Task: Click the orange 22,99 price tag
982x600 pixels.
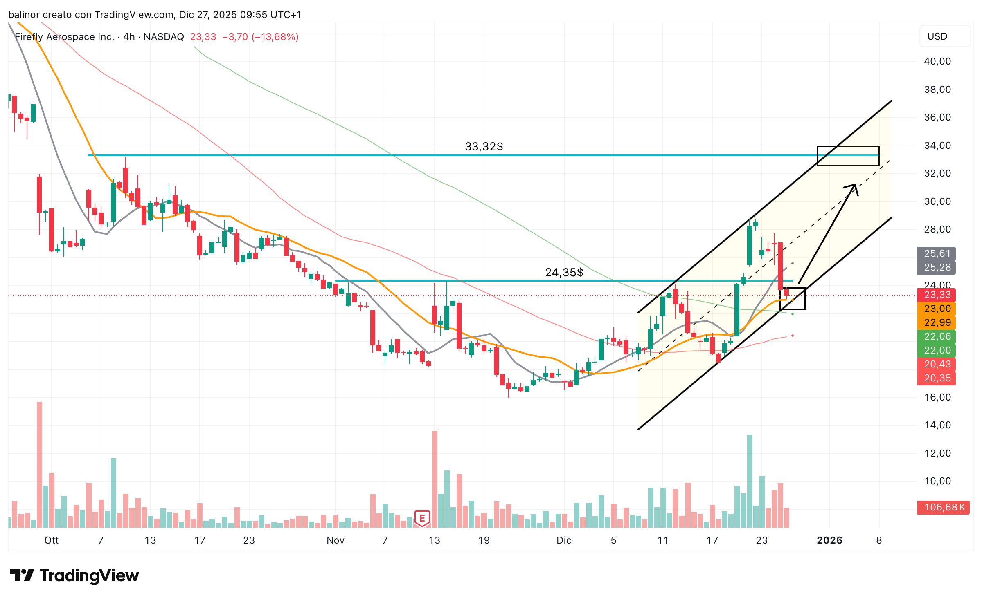Action: [937, 322]
